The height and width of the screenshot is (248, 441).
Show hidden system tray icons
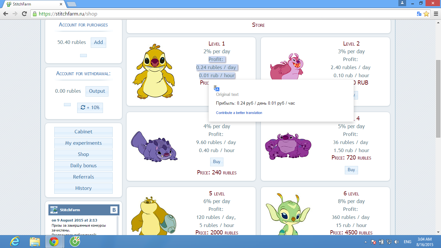point(366,242)
